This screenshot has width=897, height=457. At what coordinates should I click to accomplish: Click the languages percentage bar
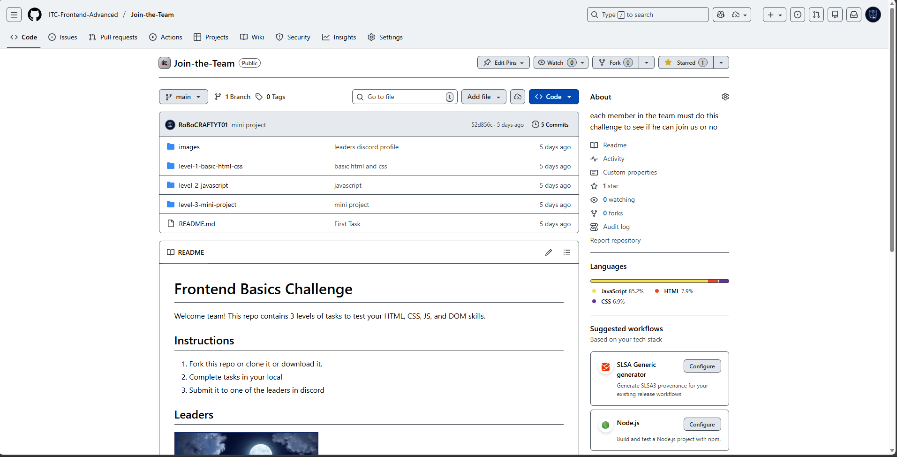click(659, 281)
